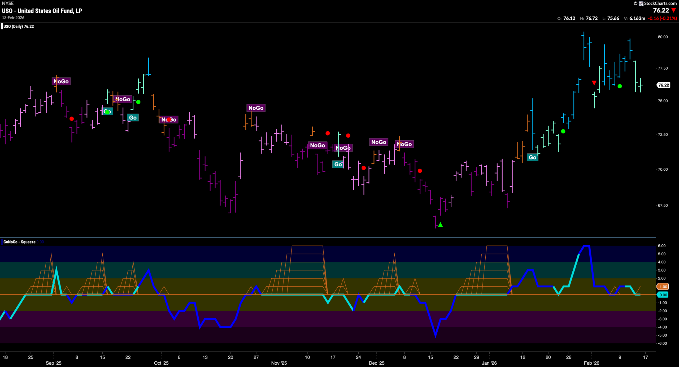Click the red dot in early September 2025
The height and width of the screenshot is (367, 679).
(72, 119)
